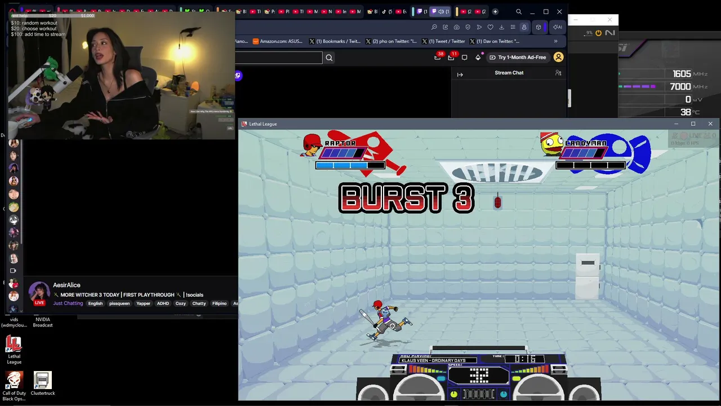Click the browser find-in-page toolbar icon
This screenshot has width=721, height=406.
point(434,27)
